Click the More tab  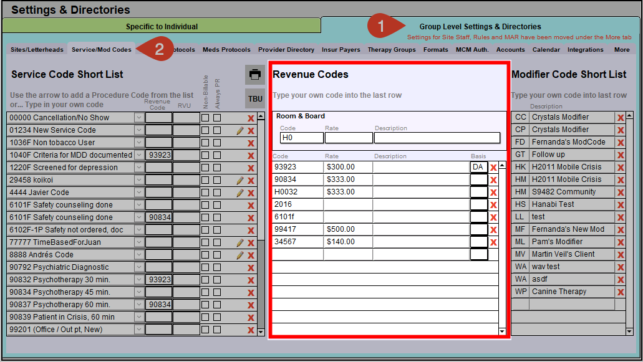pyautogui.click(x=621, y=50)
